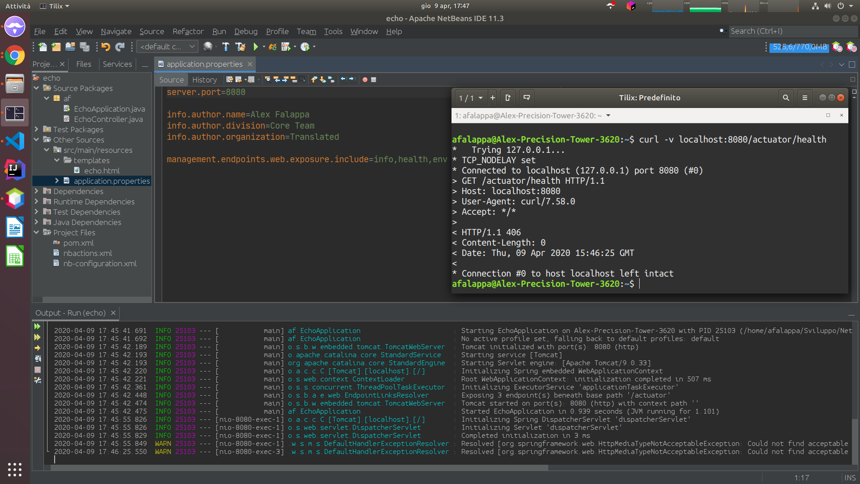Click the Next Bookmark arrow icon
The height and width of the screenshot is (484, 860).
322,79
